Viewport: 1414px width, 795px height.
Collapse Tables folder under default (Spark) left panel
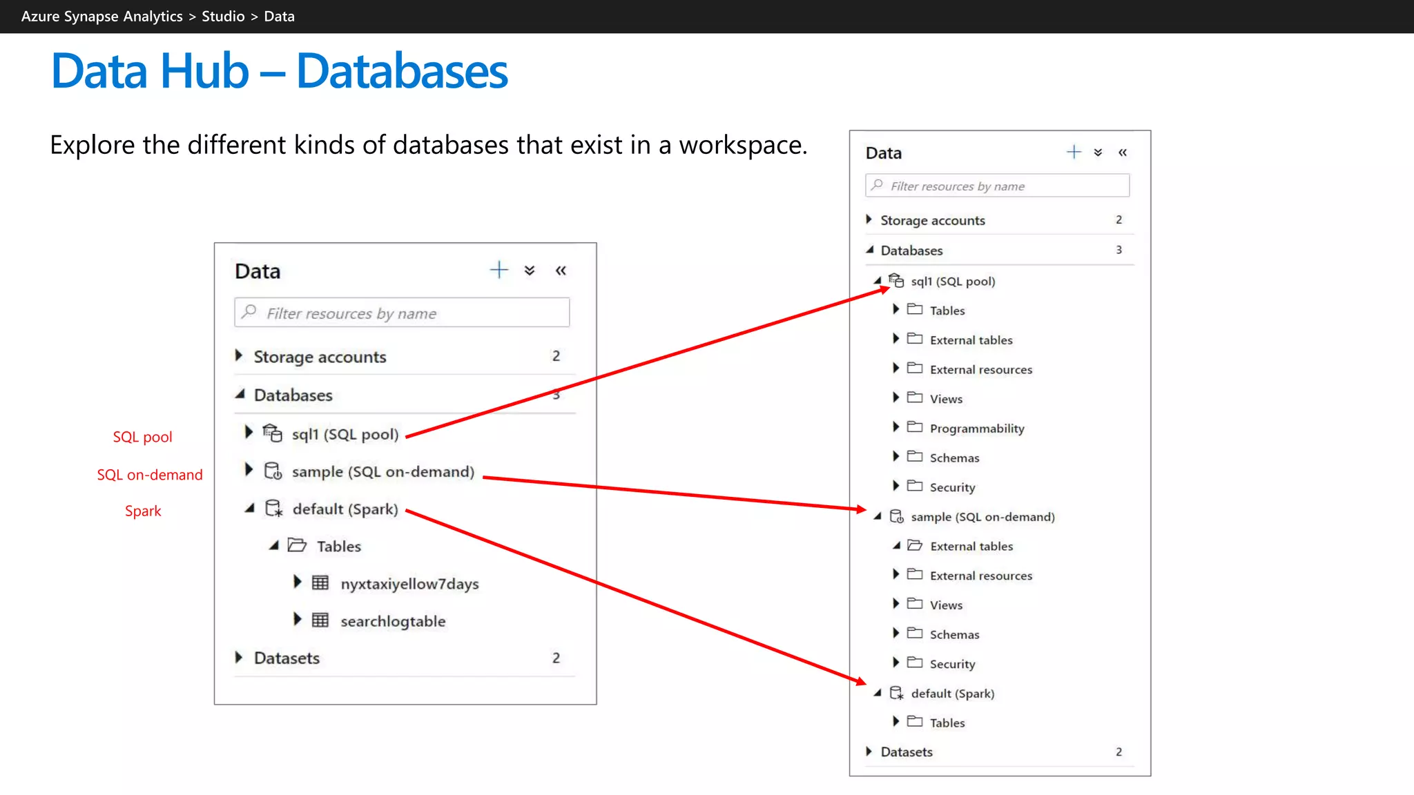pos(273,545)
